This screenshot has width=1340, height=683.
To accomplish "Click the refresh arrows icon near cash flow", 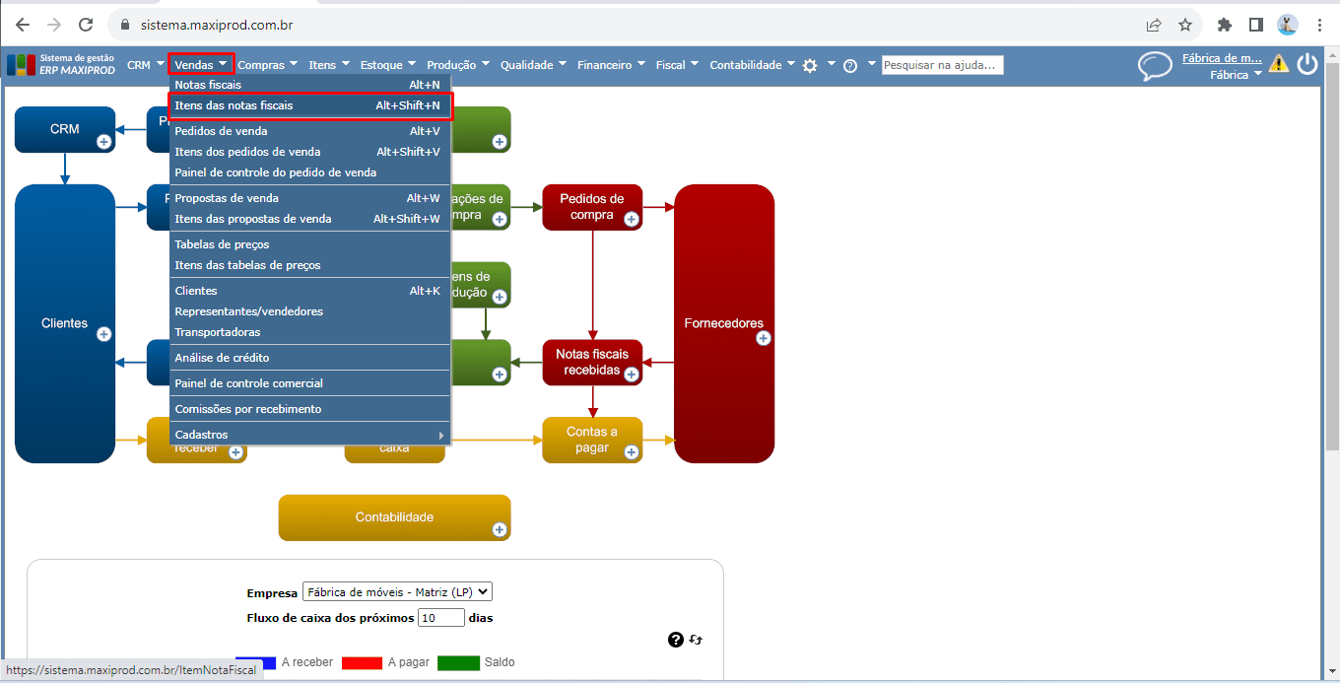I will coord(696,640).
